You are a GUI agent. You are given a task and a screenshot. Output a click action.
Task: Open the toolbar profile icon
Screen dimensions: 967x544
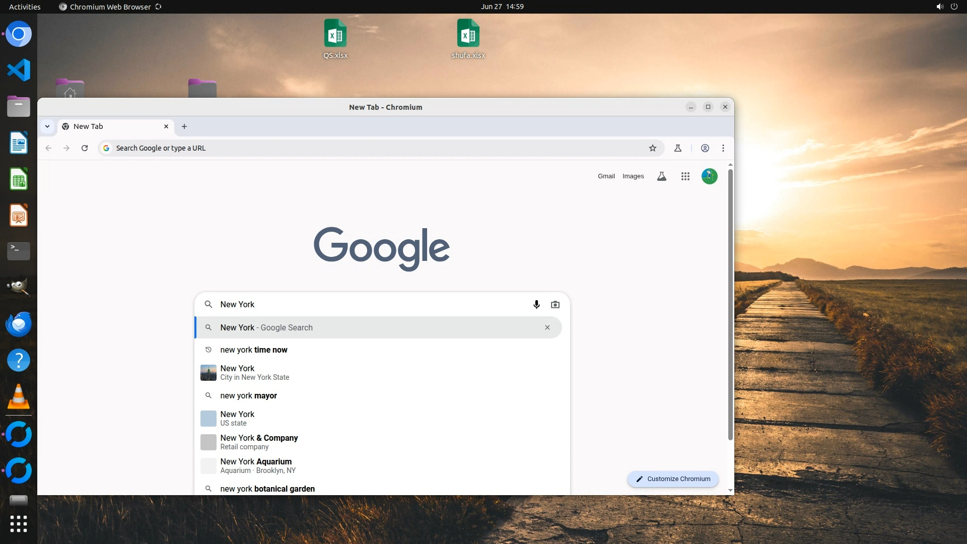705,148
